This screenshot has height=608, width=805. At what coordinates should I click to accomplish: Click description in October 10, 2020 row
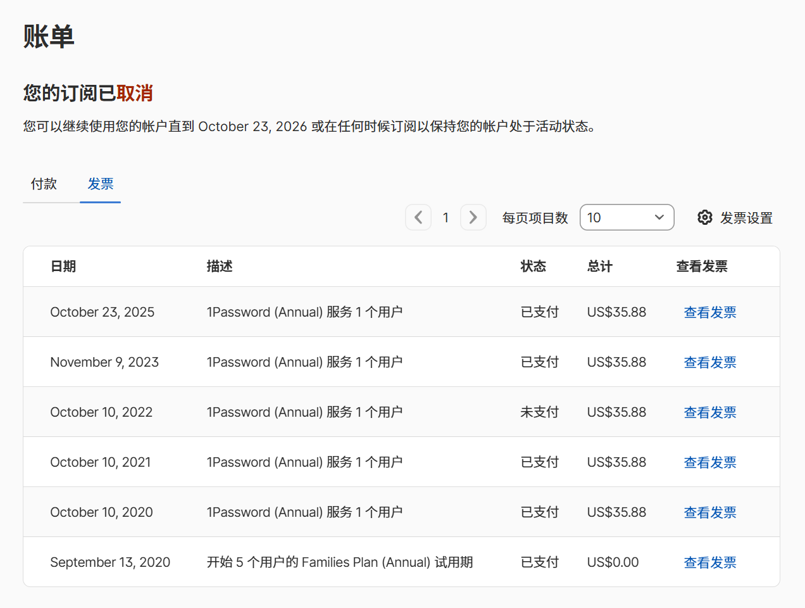304,512
